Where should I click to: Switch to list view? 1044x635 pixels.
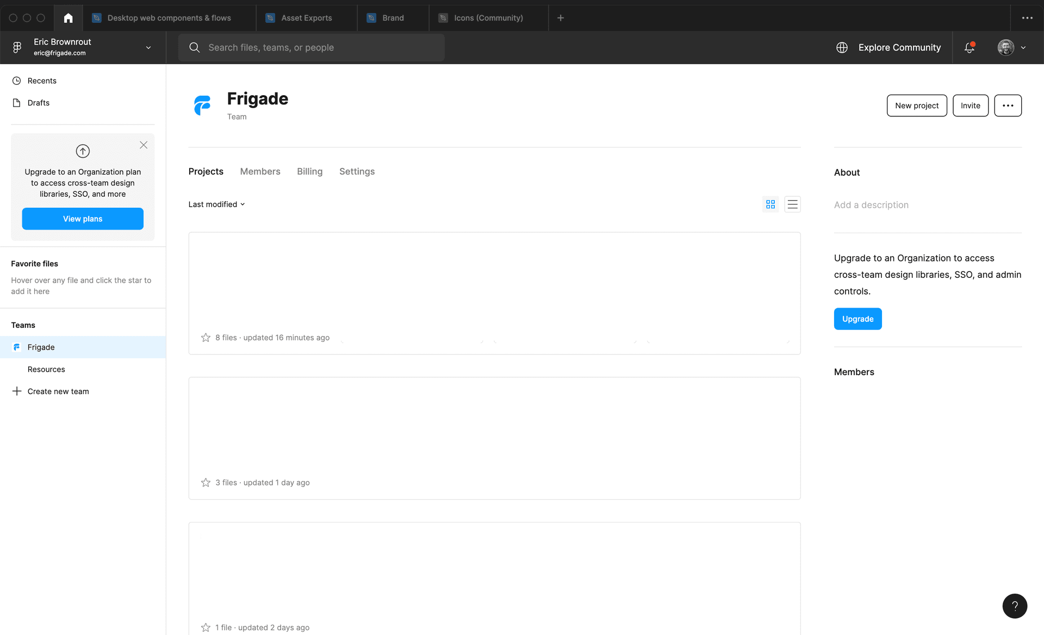[792, 204]
